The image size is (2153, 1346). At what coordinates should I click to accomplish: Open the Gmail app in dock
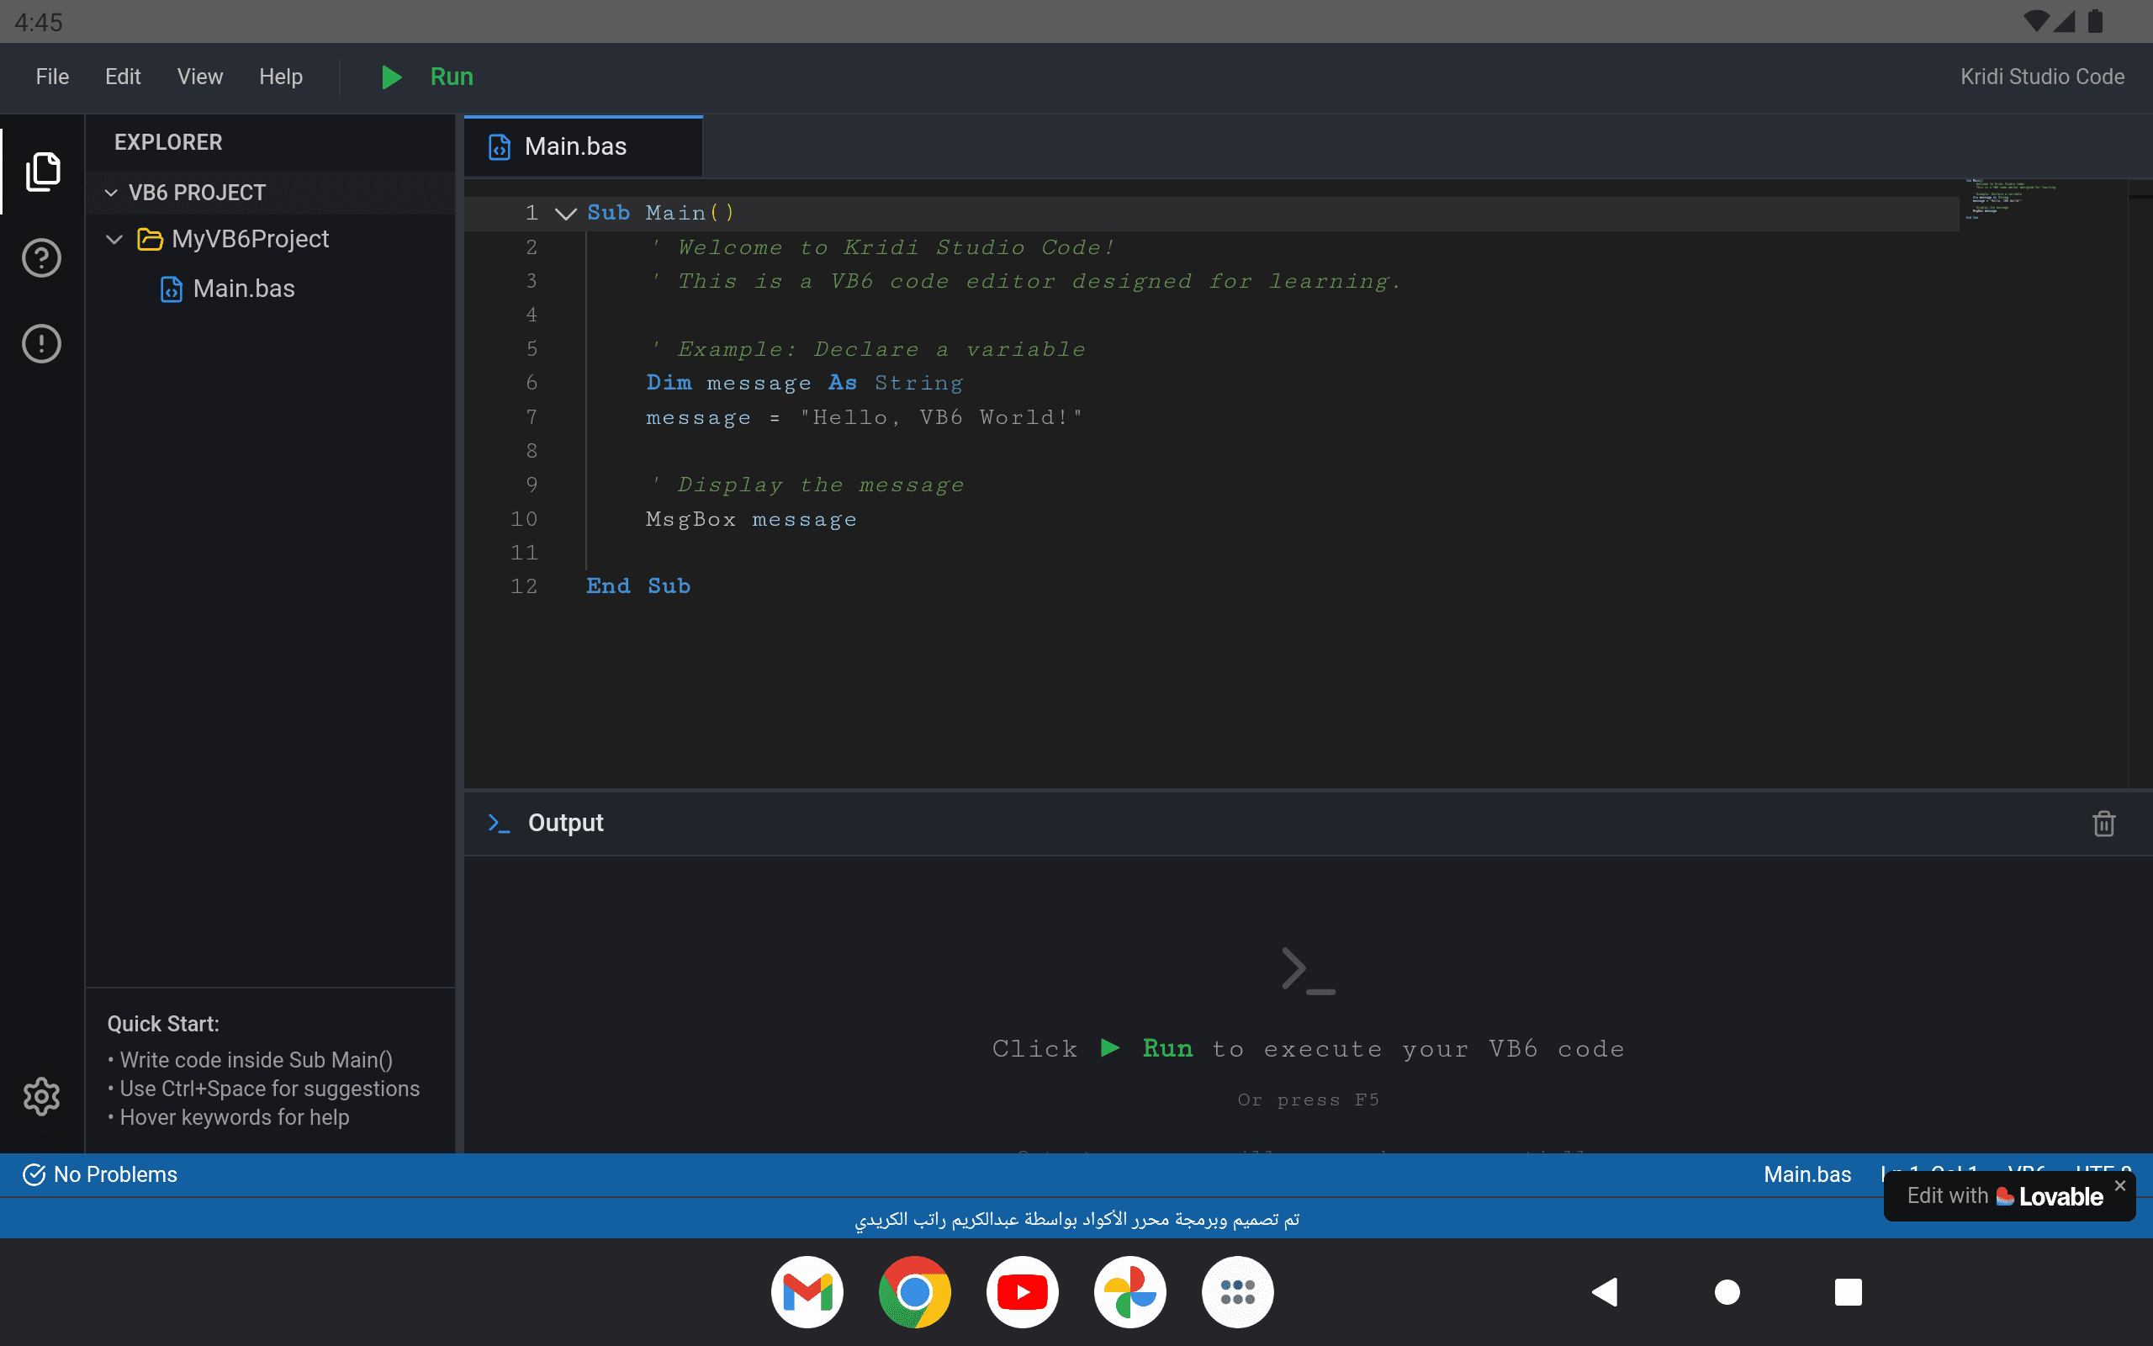[807, 1291]
